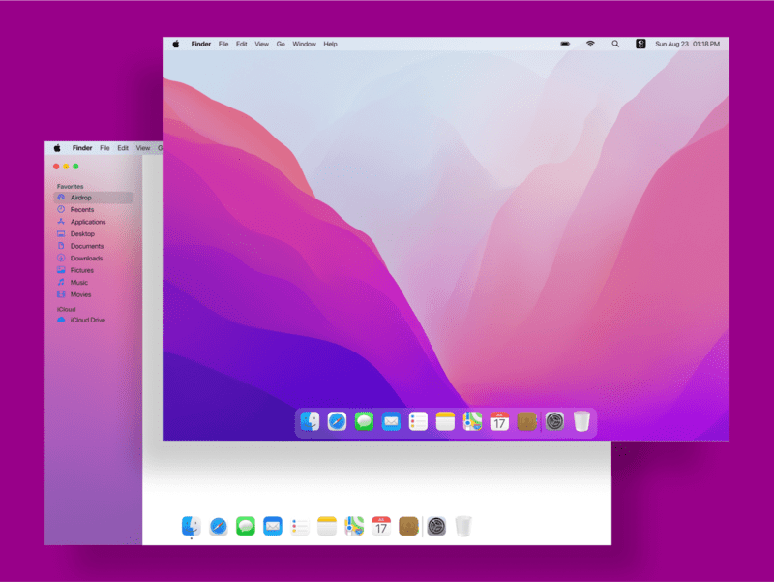Open the Wi-Fi status menu
Viewport: 774px width, 582px height.
click(590, 44)
